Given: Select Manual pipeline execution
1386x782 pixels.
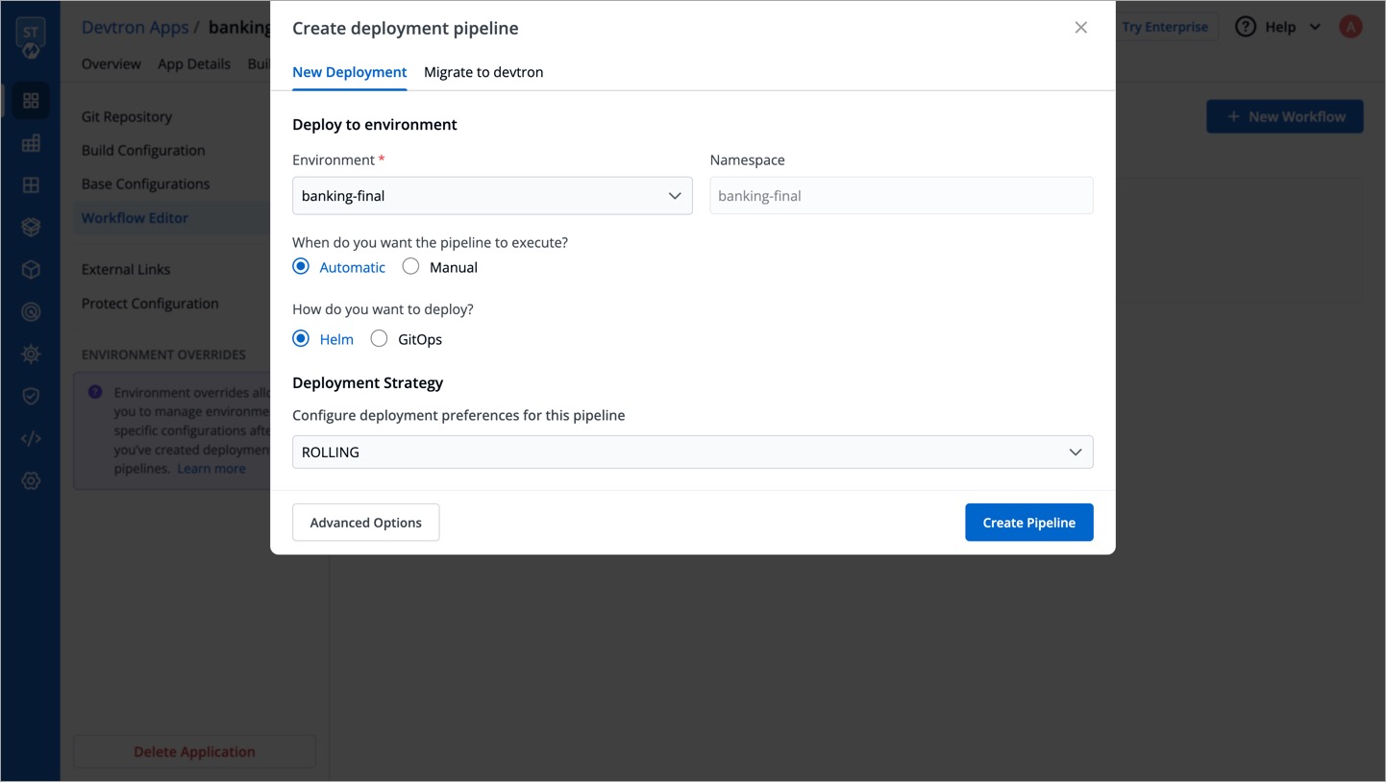Looking at the screenshot, I should 410,266.
